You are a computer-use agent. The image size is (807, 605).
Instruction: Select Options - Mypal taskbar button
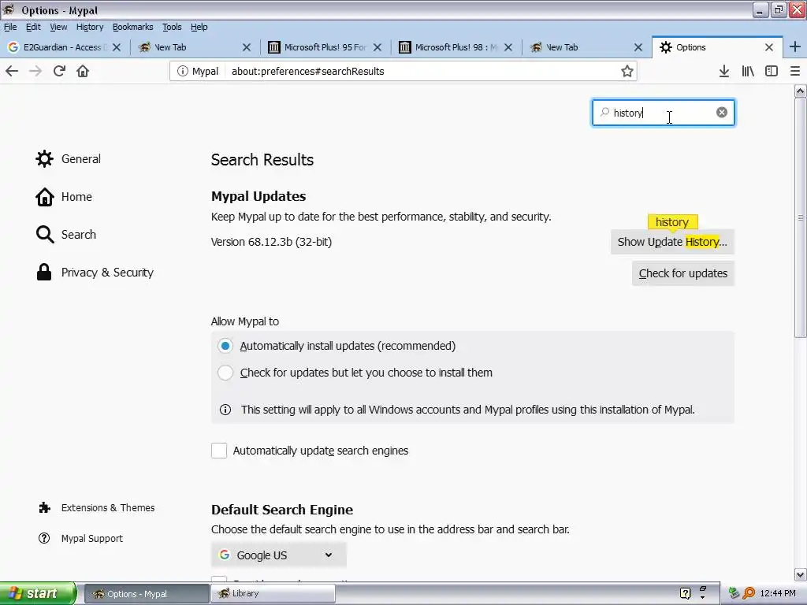click(x=147, y=593)
